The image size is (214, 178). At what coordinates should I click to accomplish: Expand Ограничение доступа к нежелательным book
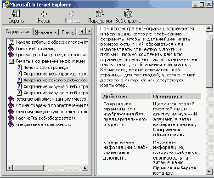(x=52, y=112)
